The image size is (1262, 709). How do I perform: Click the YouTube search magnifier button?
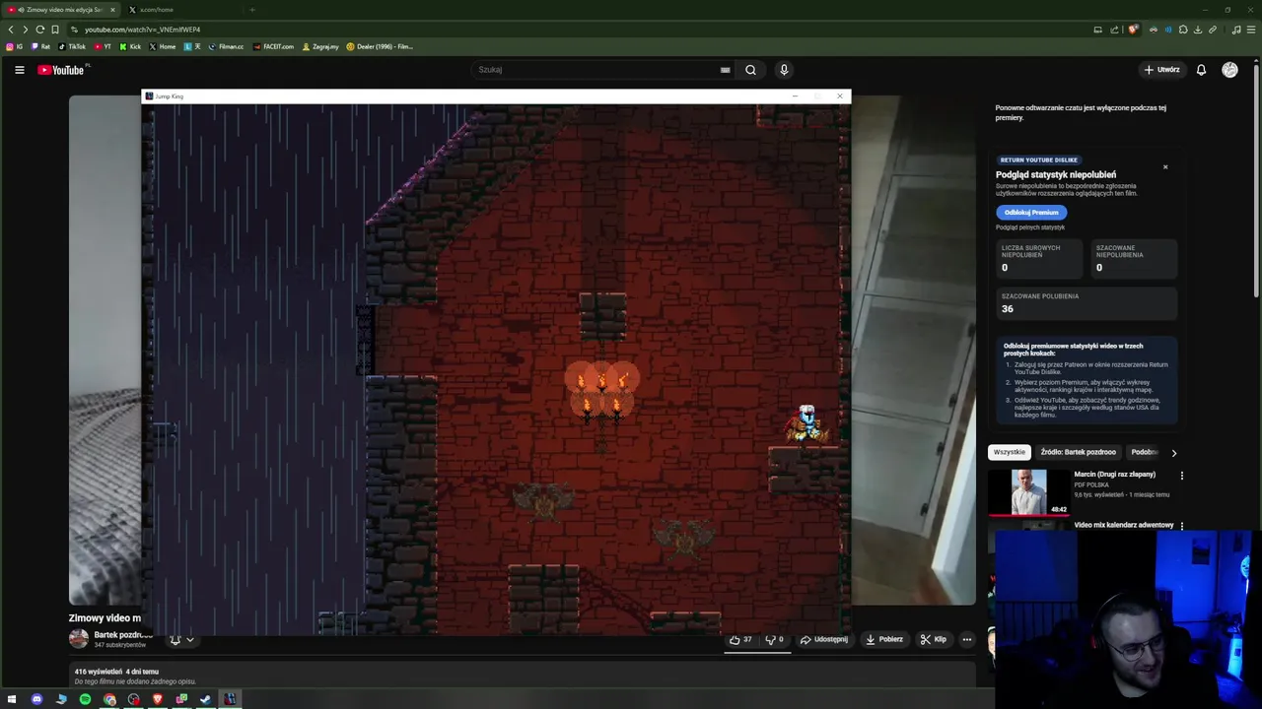point(750,70)
